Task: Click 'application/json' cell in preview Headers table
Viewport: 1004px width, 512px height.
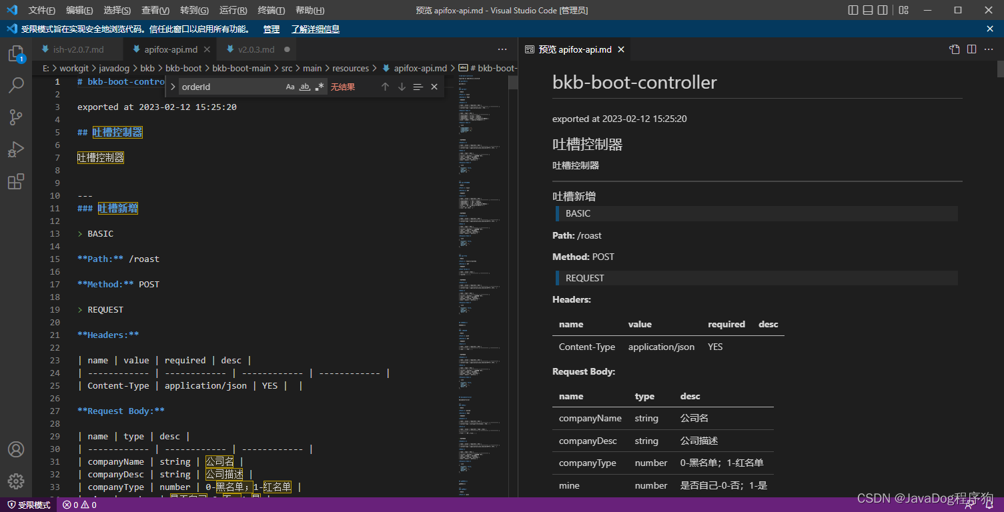Action: click(661, 347)
